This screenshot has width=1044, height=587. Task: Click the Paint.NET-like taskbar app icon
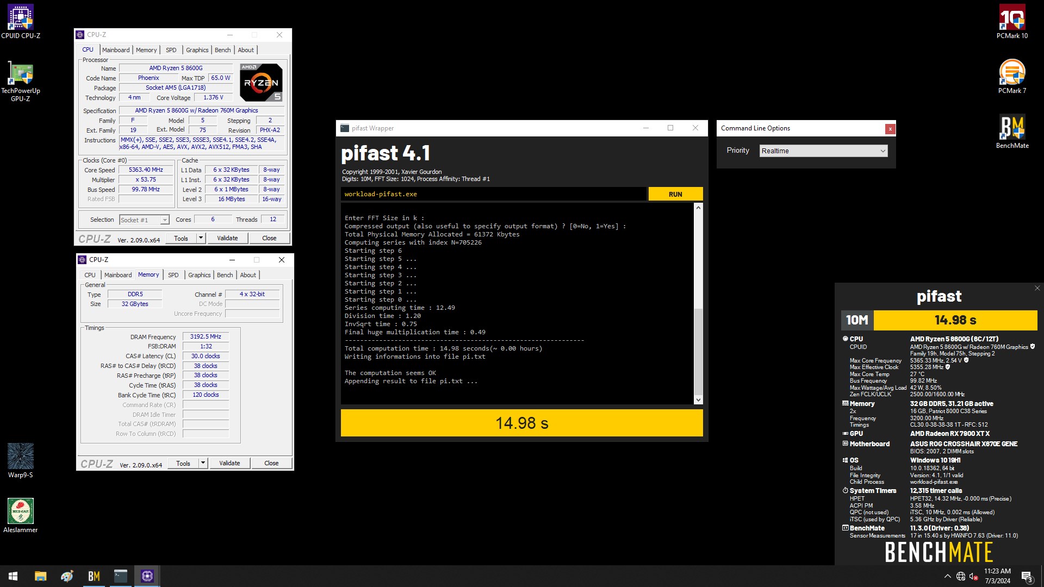click(67, 576)
